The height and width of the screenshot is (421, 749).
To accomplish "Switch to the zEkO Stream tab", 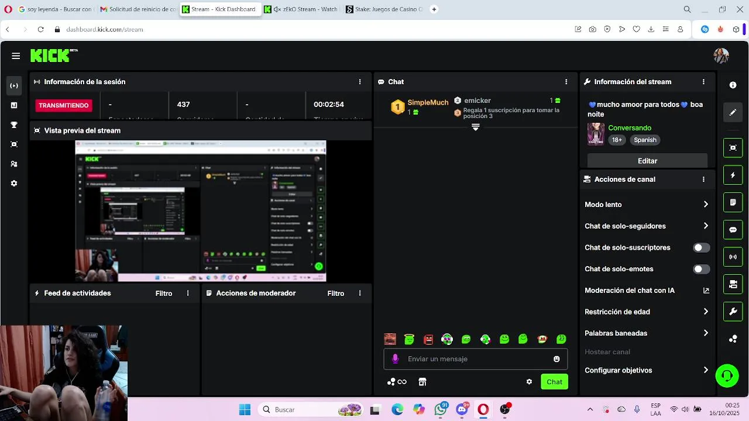I will pos(301,9).
